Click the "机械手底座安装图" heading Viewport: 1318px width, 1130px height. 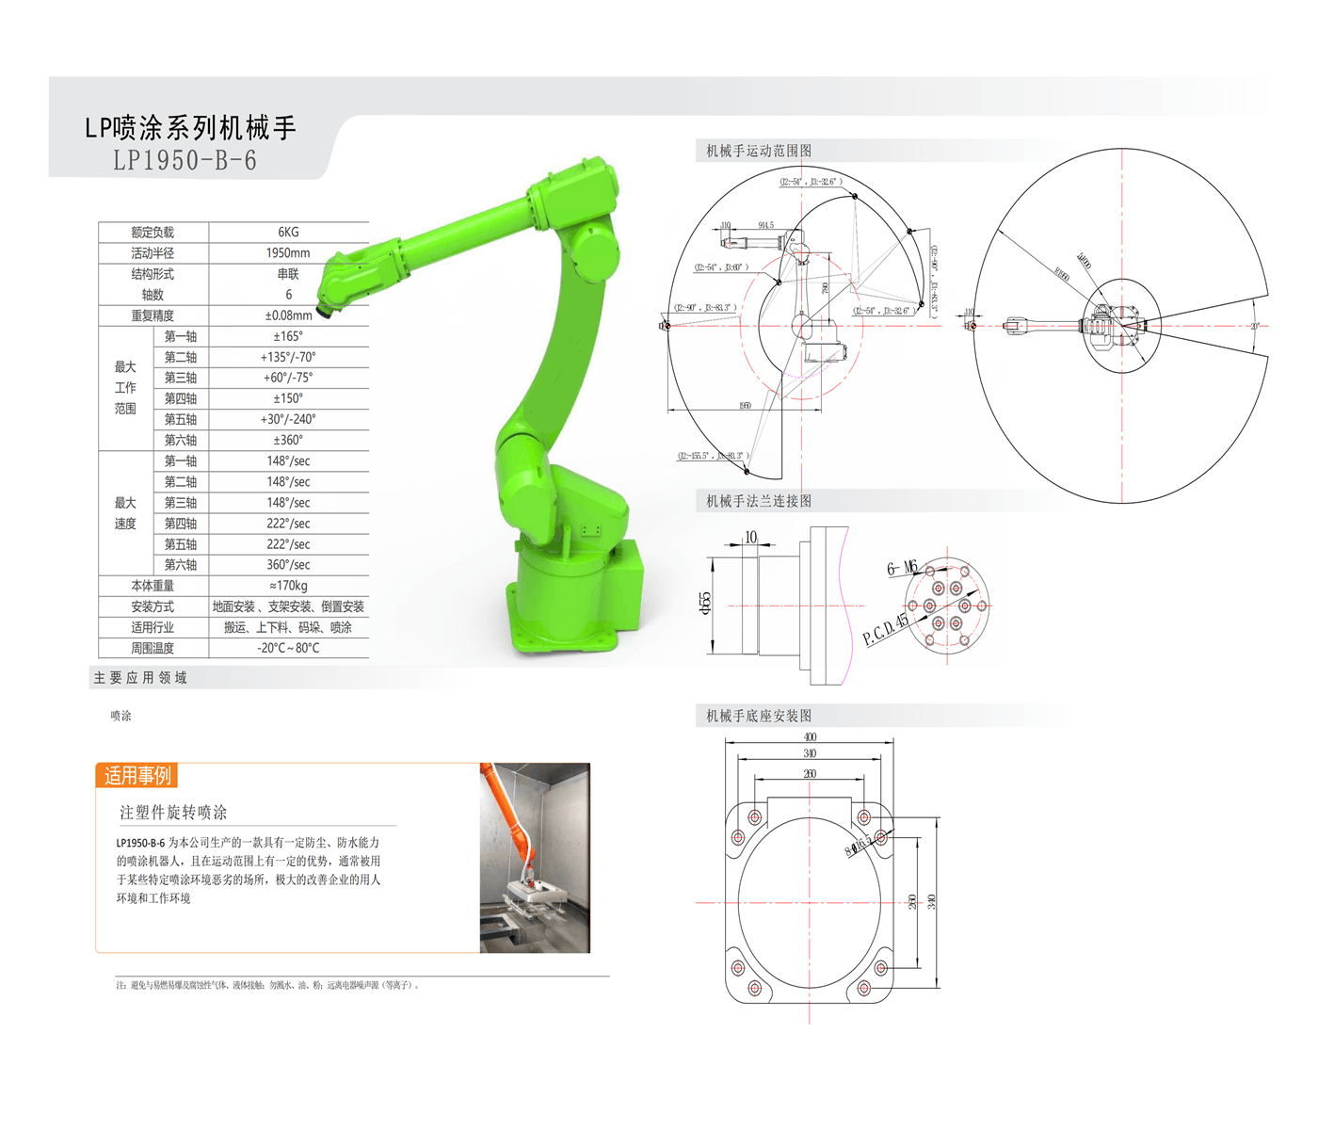(x=759, y=716)
